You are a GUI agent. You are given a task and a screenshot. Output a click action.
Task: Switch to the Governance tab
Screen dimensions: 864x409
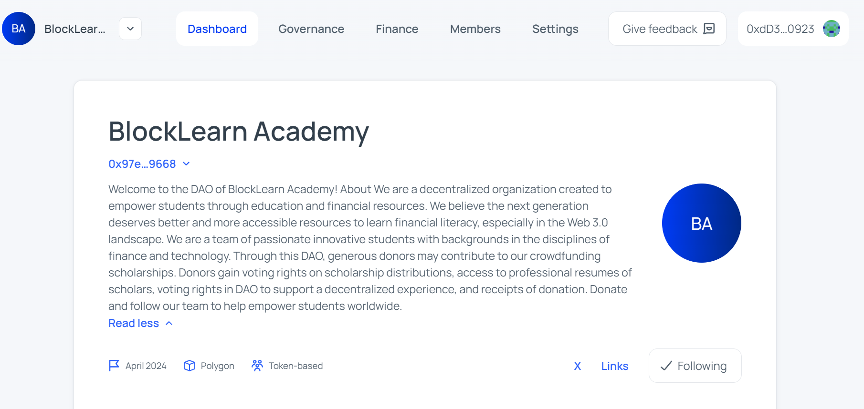pyautogui.click(x=311, y=29)
